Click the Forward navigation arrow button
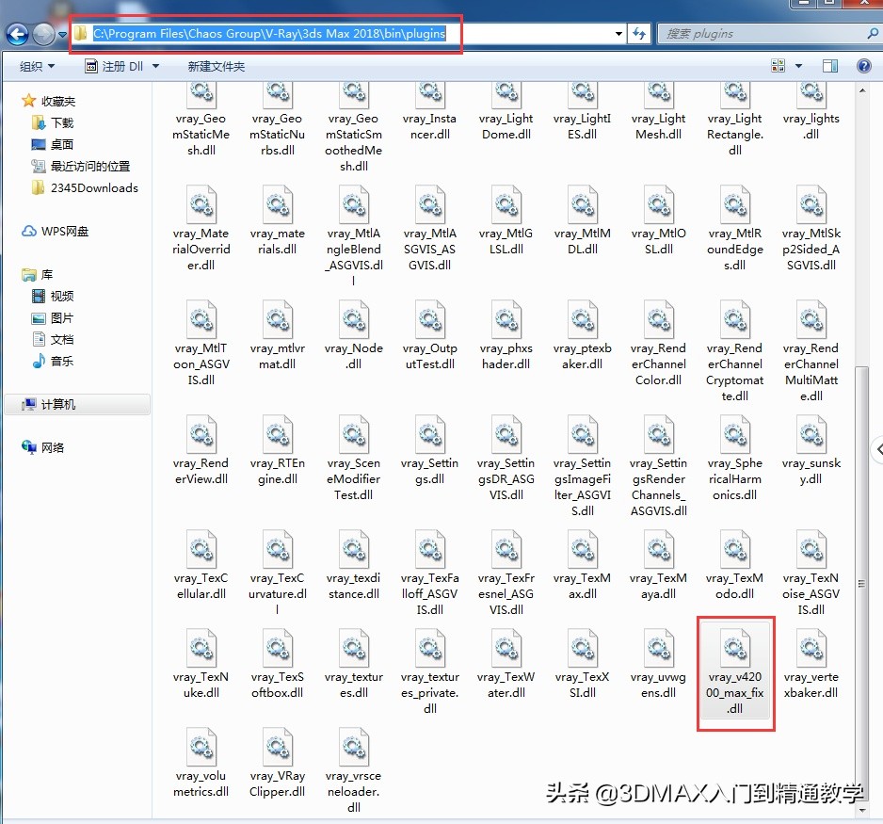Image resolution: width=883 pixels, height=824 pixels. click(43, 34)
